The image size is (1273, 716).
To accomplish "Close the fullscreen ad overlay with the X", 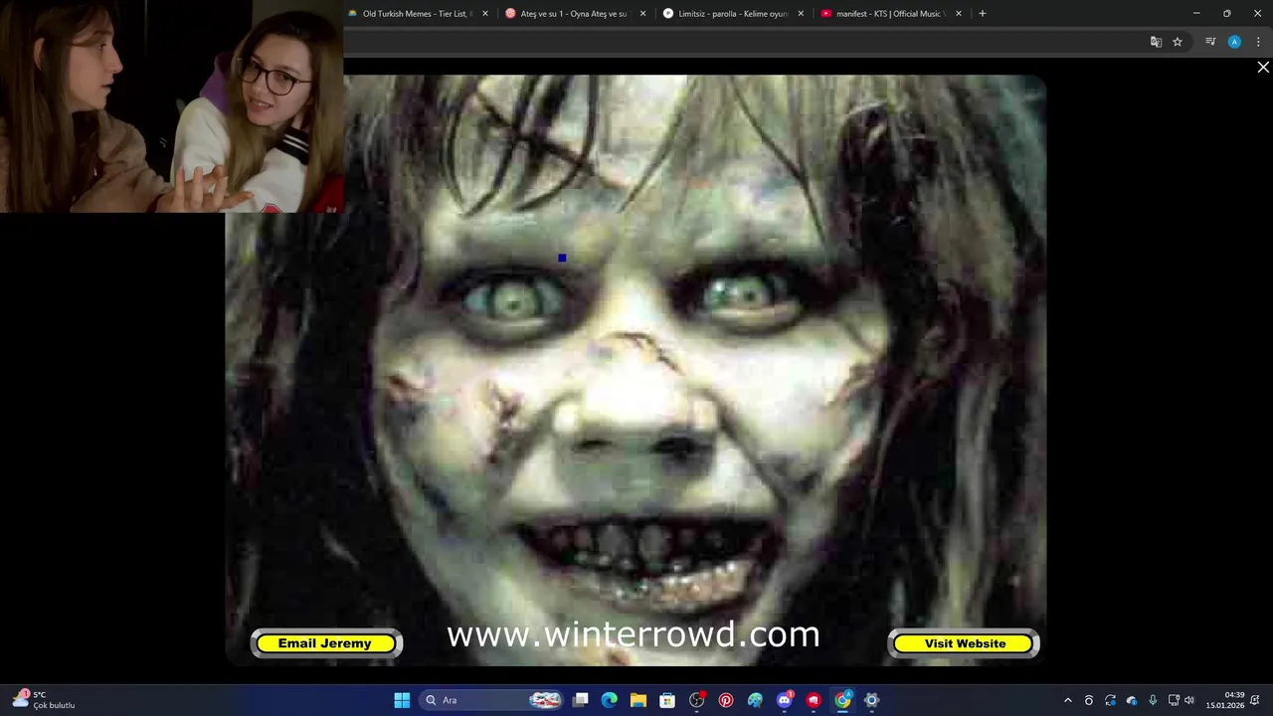I will click(x=1263, y=68).
